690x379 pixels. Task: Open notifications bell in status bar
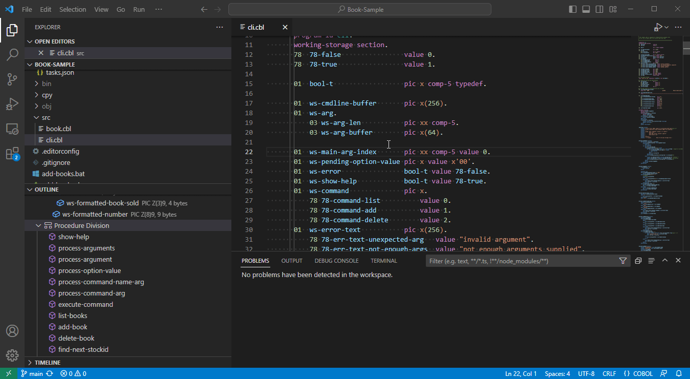679,373
